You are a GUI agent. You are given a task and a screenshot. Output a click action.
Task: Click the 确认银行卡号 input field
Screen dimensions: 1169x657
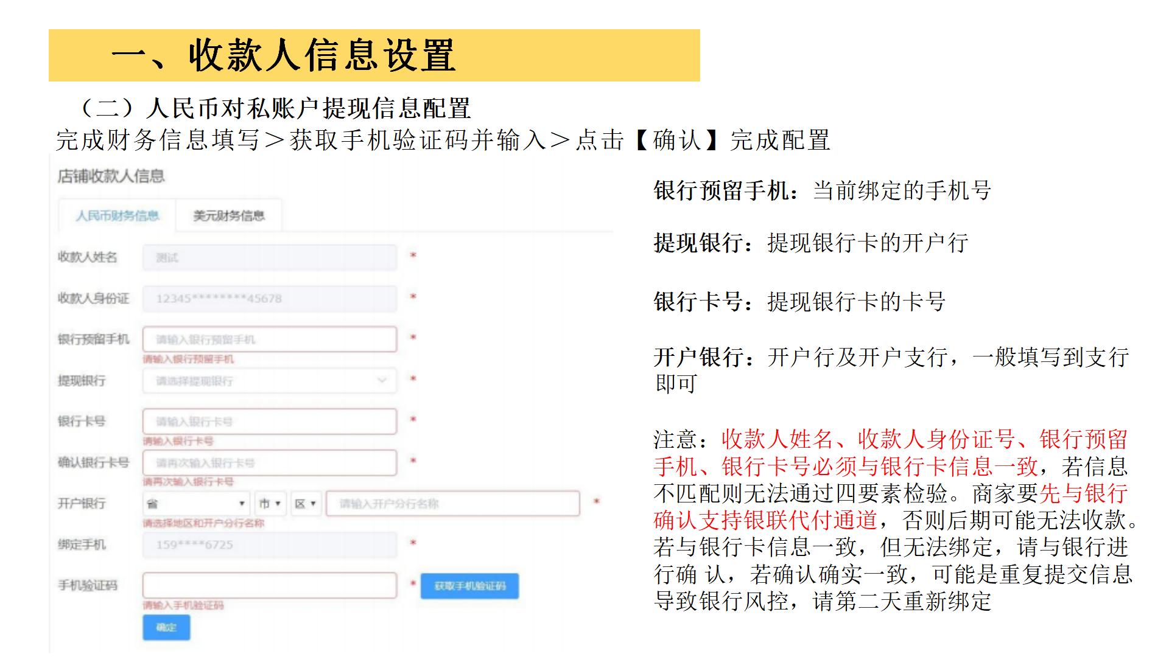270,463
